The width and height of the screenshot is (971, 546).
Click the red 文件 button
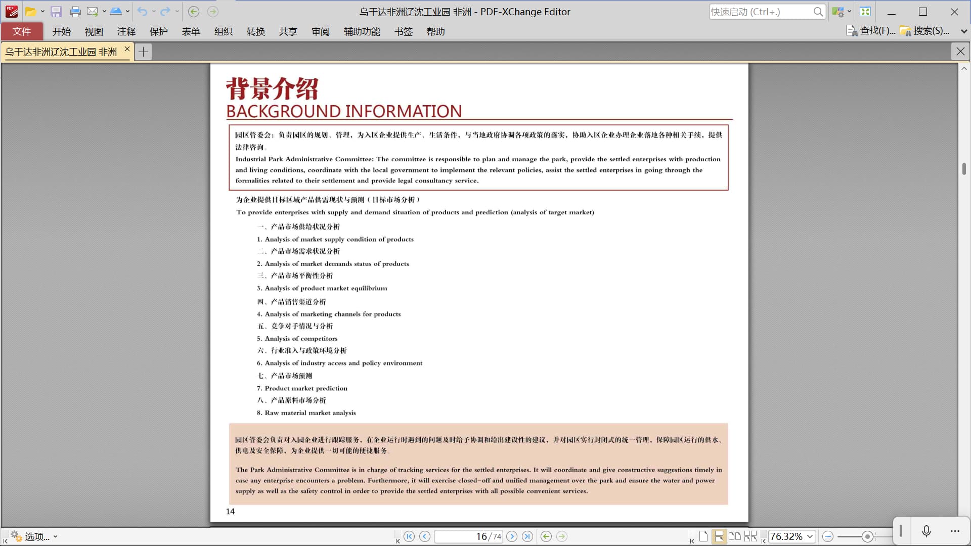pos(22,31)
